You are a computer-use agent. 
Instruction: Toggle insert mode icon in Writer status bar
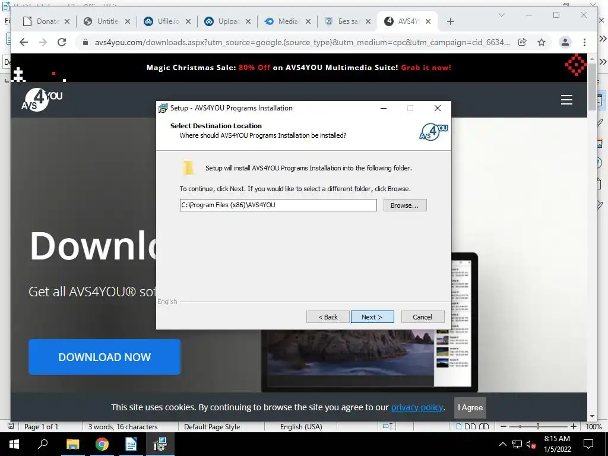coord(388,426)
